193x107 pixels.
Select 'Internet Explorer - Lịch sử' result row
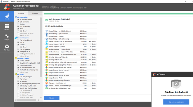[71, 44]
